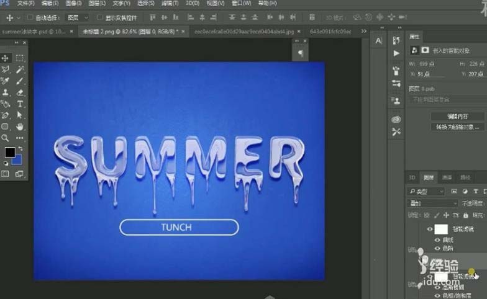Close the 未标题 2.png document tab
This screenshot has height=299, width=487.
(x=183, y=31)
